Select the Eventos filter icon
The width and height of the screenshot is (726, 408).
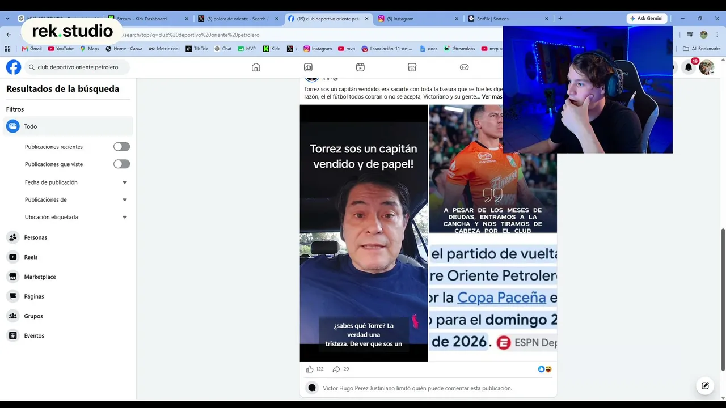[x=13, y=335]
